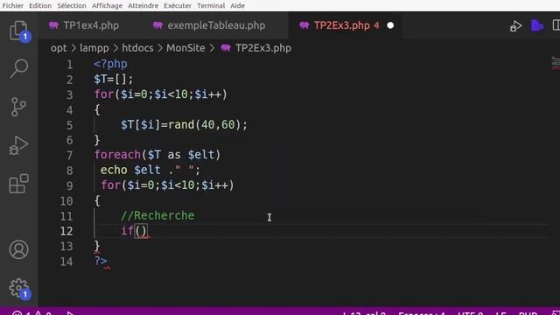Open the Exécuter menu

178,6
